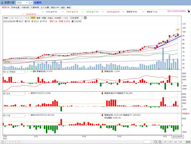The width and height of the screenshot is (191, 144).
Task: Switch to the 即時走勢 tab
Action: [x=15, y=7]
